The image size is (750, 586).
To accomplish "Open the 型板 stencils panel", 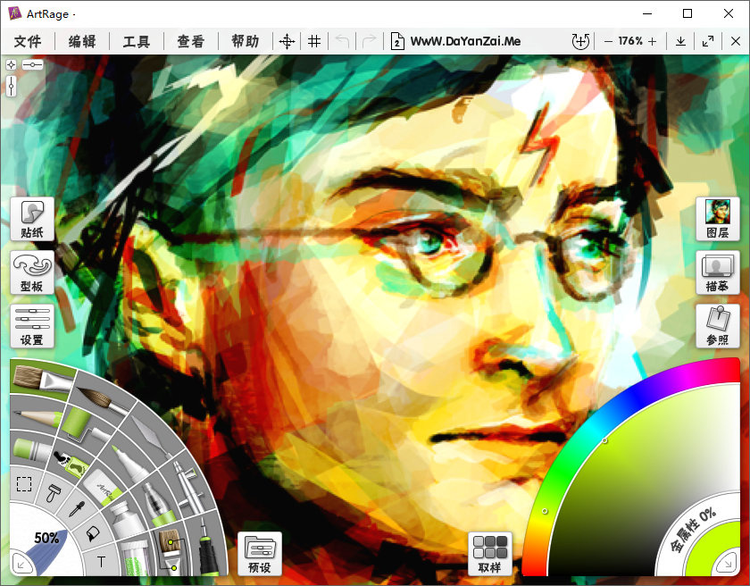I will pos(32,272).
